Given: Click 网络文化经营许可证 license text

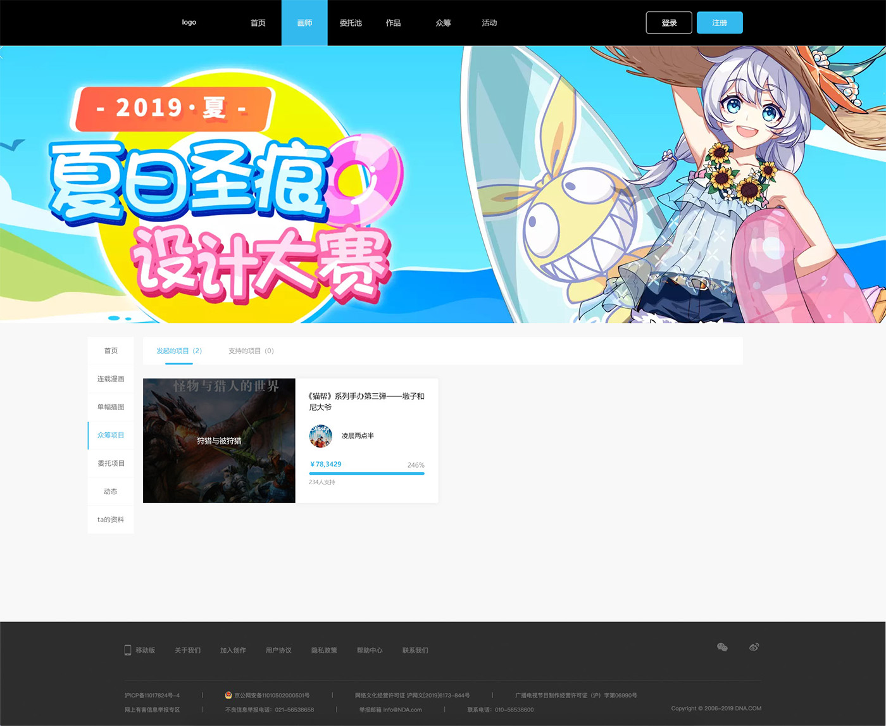Looking at the screenshot, I should pos(412,695).
